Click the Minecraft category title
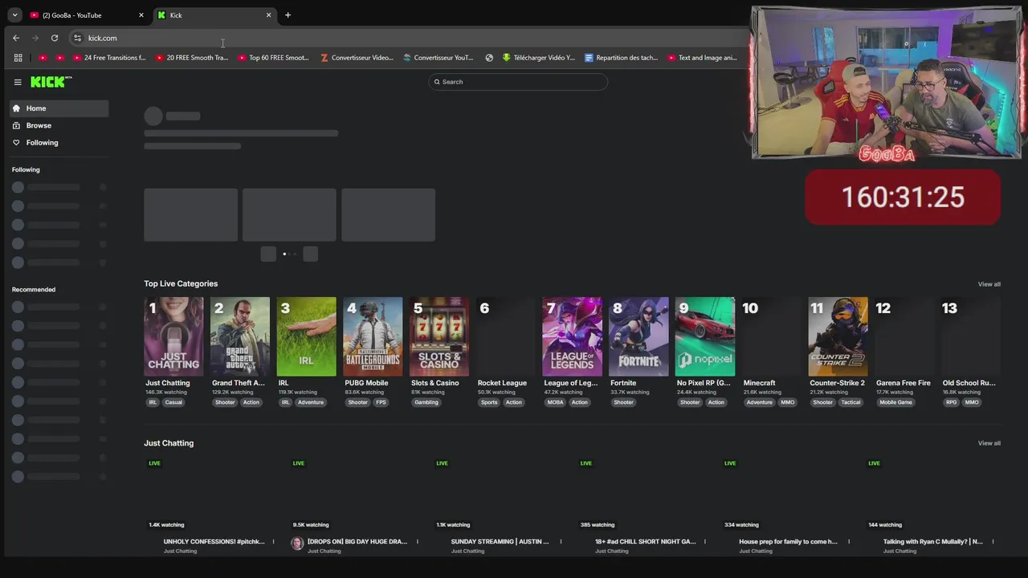Screen dimensions: 1028x578 [x=759, y=383]
